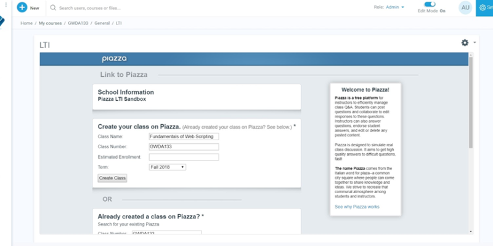Image resolution: width=493 pixels, height=246 pixels.
Task: Toggle the Edit Mode switch
Action: 430,4
